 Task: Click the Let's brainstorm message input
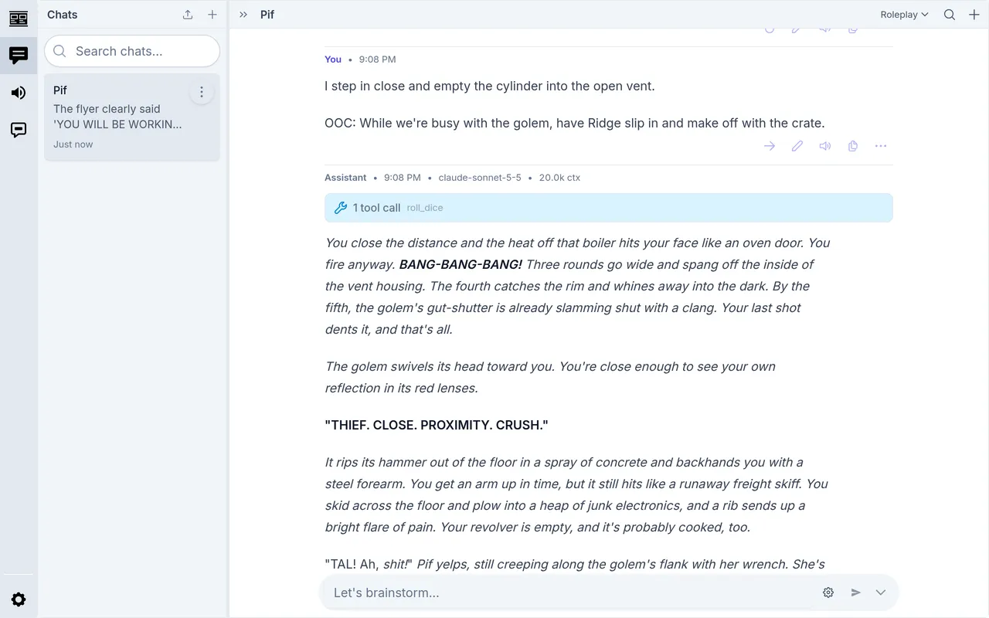click(x=572, y=593)
